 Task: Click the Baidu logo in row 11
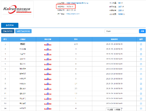point(48,94)
